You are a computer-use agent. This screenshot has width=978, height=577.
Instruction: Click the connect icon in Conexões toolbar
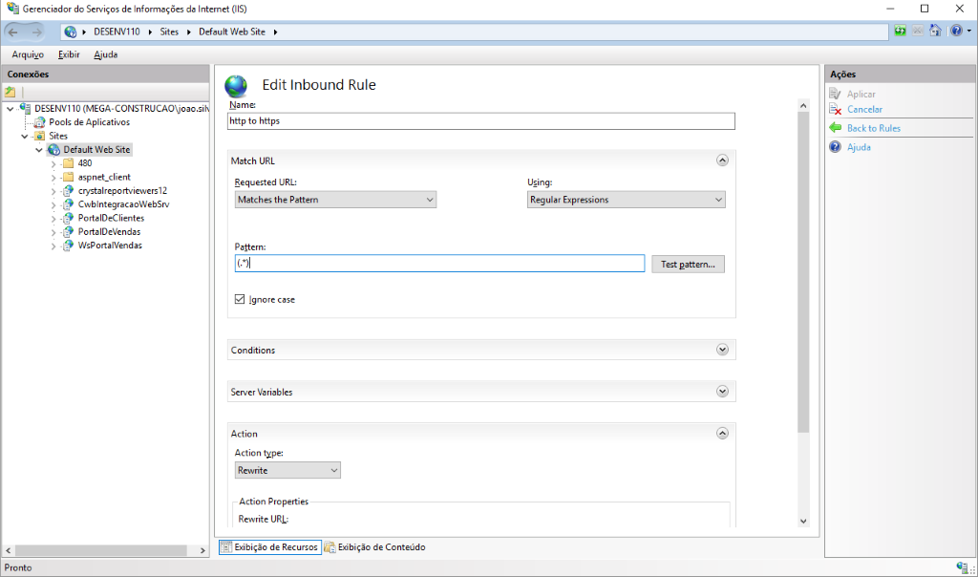pyautogui.click(x=11, y=93)
